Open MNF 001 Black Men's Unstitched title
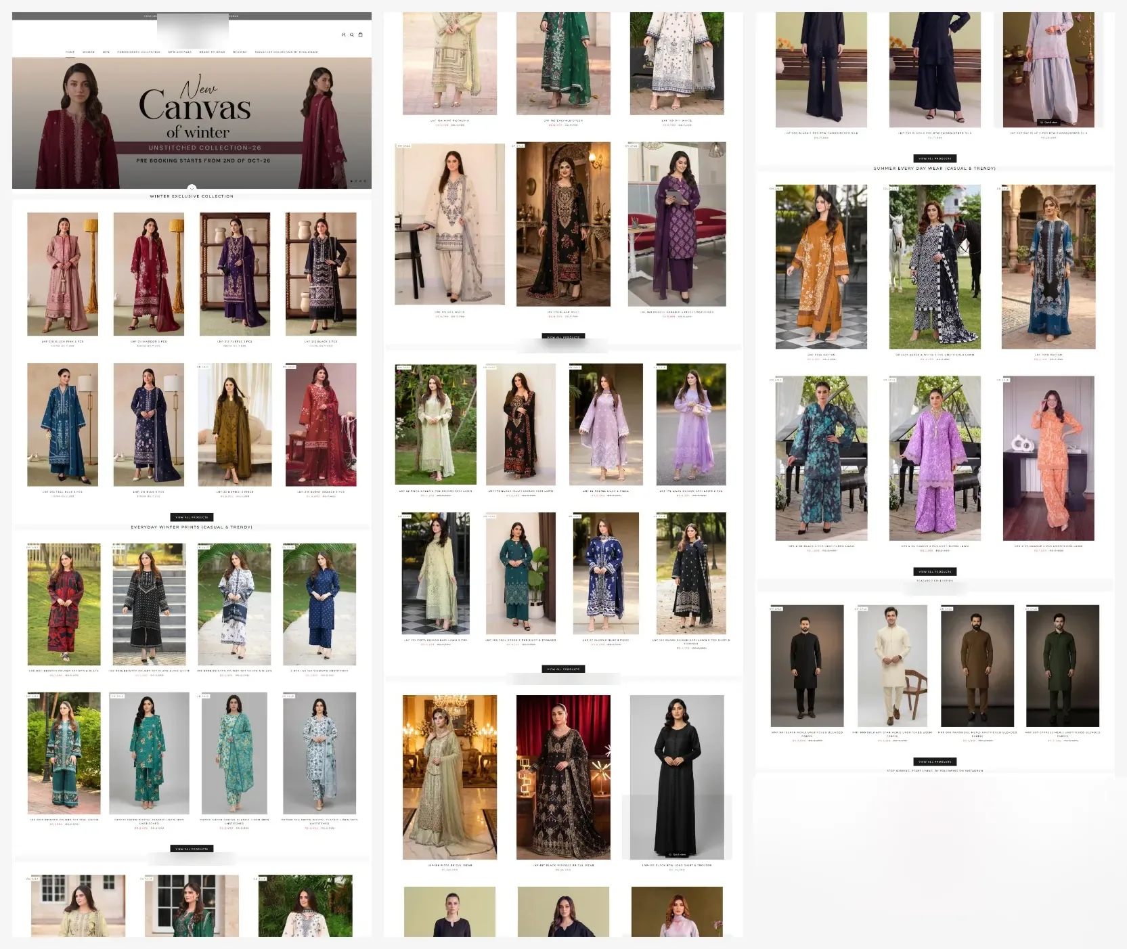This screenshot has width=1127, height=949. click(x=808, y=734)
